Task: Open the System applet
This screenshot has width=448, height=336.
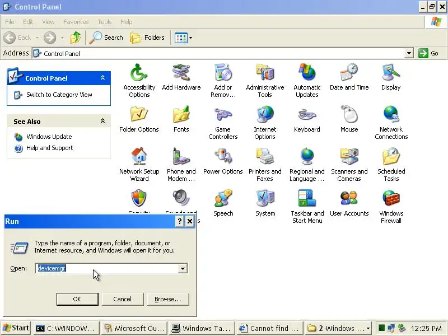Action: point(265,203)
